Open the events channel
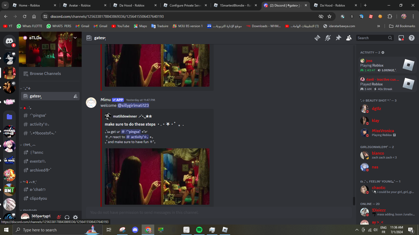 (x=50, y=161)
